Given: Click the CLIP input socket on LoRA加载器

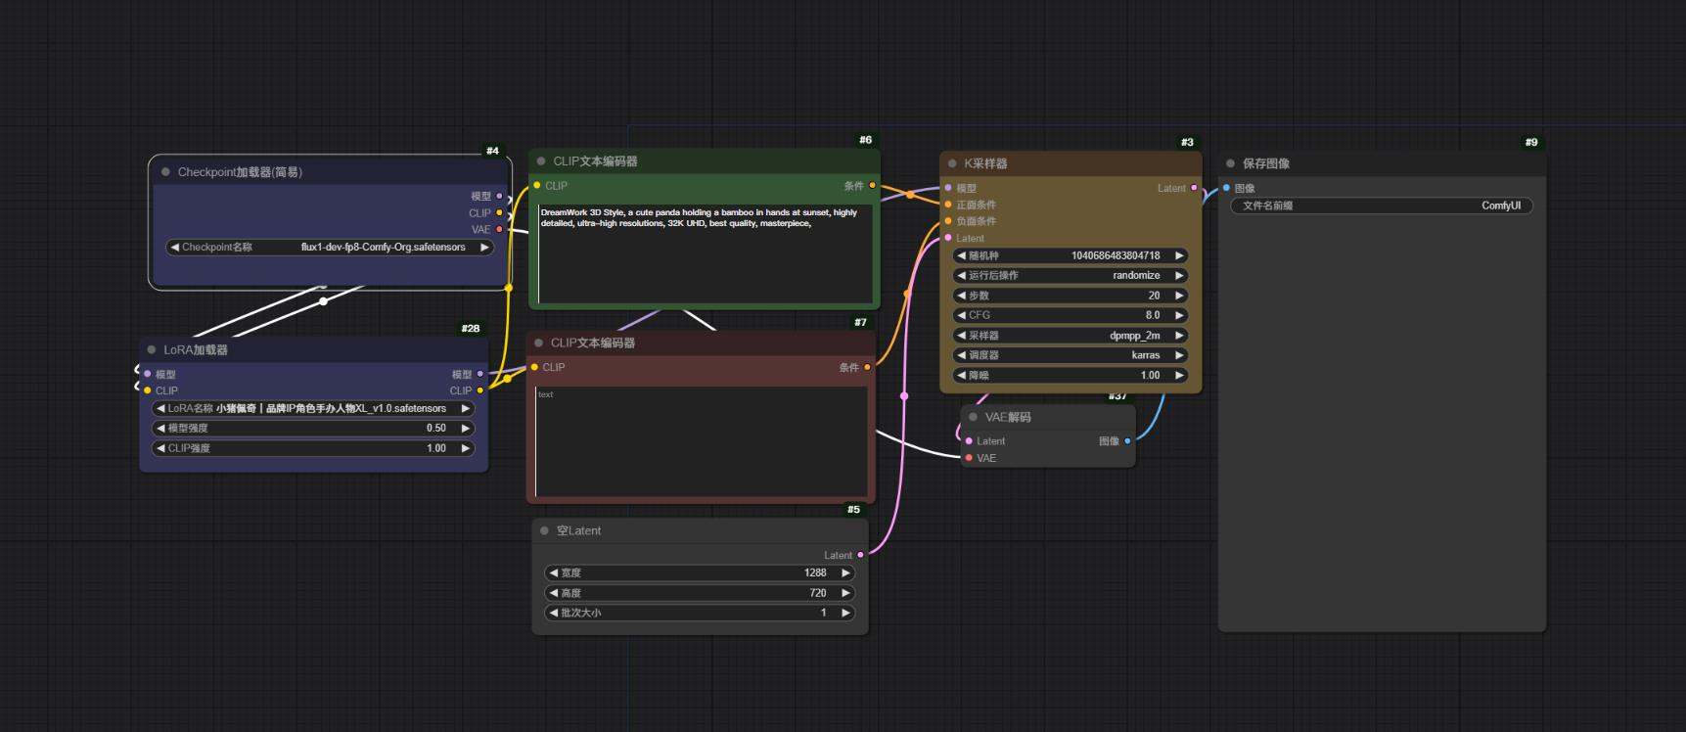Looking at the screenshot, I should click(147, 390).
